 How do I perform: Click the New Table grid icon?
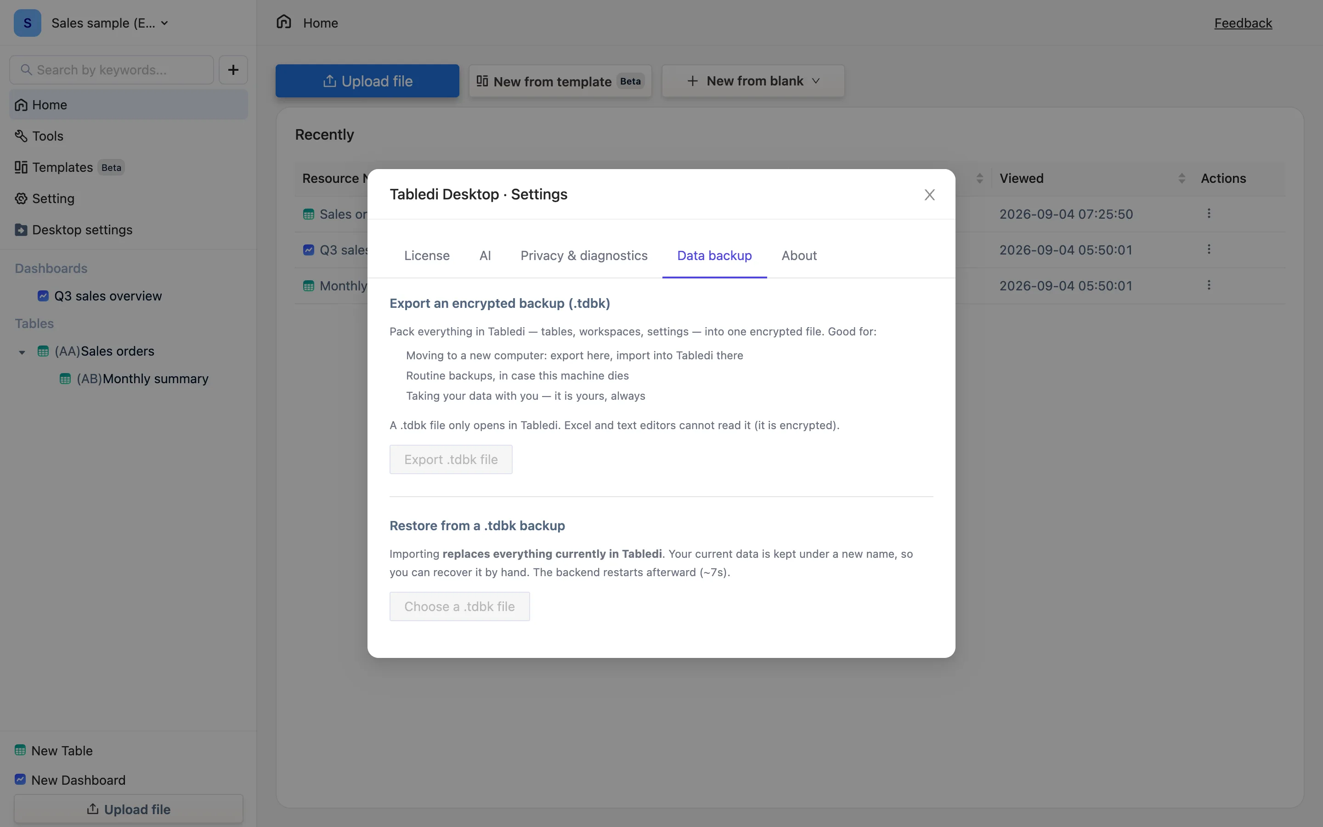tap(20, 750)
